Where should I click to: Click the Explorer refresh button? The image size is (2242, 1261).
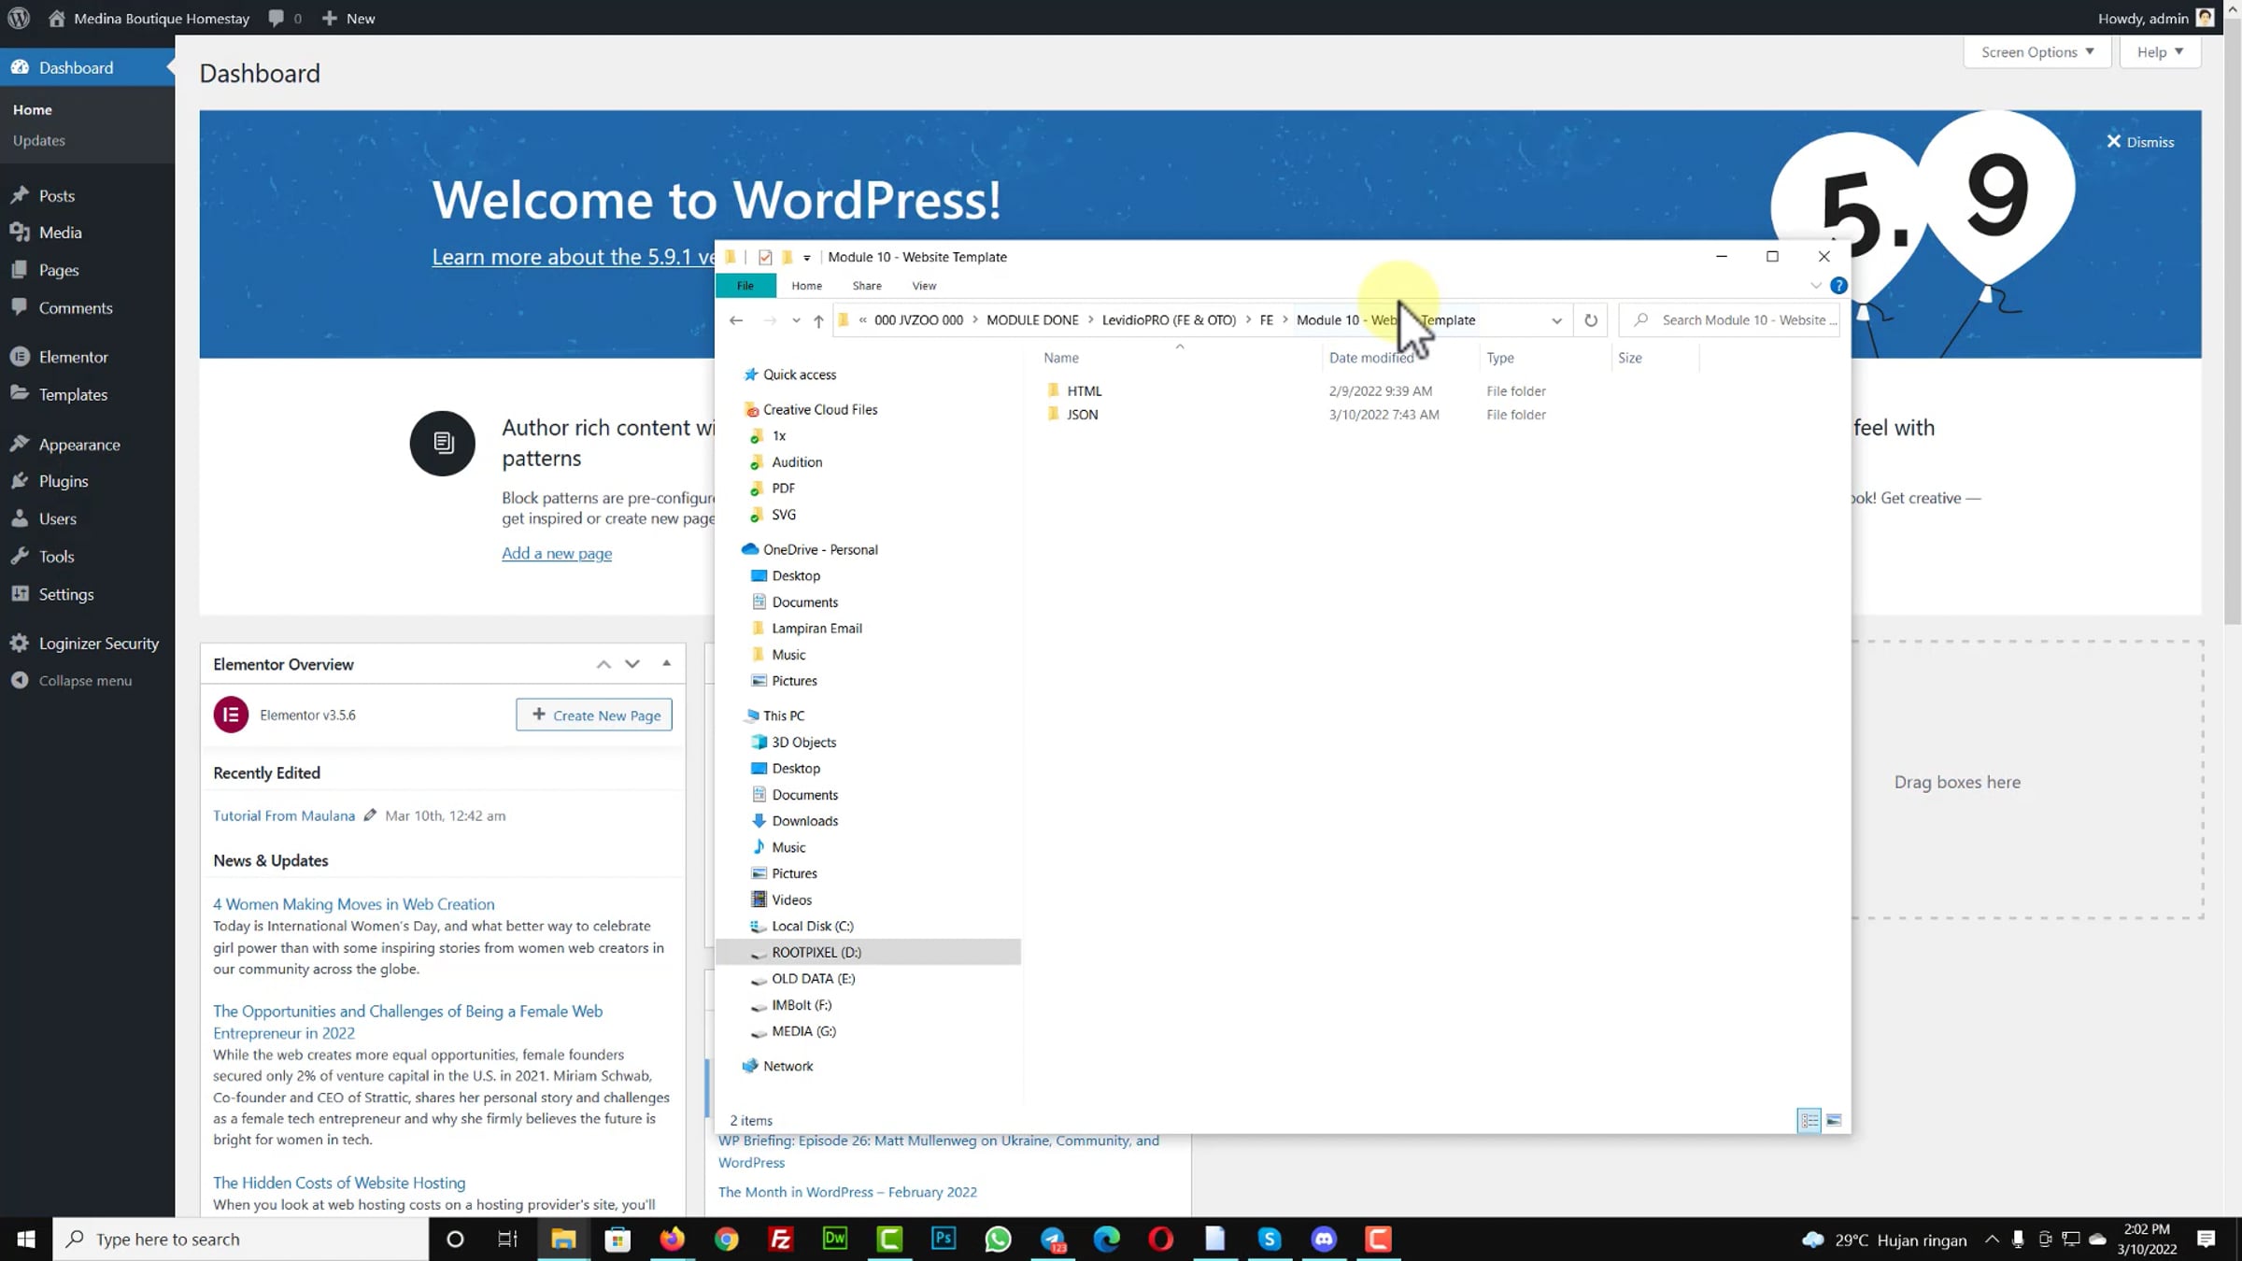(1590, 320)
